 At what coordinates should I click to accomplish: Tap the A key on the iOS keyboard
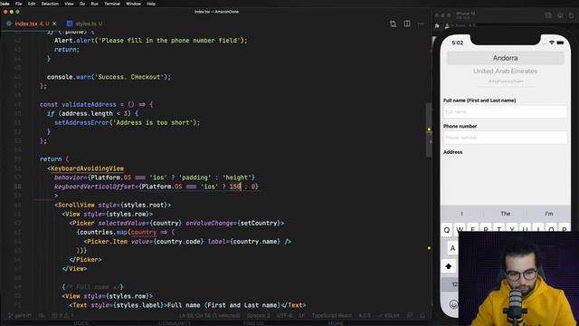452,248
